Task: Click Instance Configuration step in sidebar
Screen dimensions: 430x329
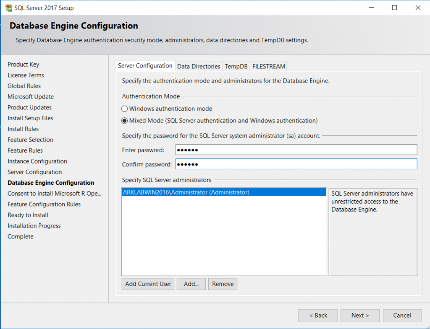Action: click(x=37, y=161)
